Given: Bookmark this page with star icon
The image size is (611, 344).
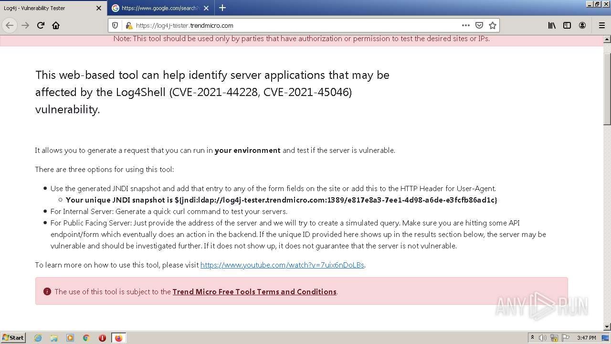Looking at the screenshot, I should [493, 25].
